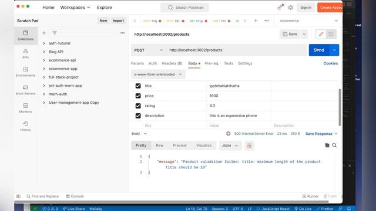Screen dimensions: 376x211
Task: Open the Mock Servers sidebar panel
Action: (x=25, y=90)
